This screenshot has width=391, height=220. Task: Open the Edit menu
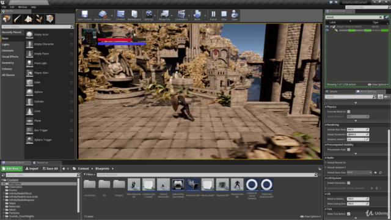[x=12, y=7]
